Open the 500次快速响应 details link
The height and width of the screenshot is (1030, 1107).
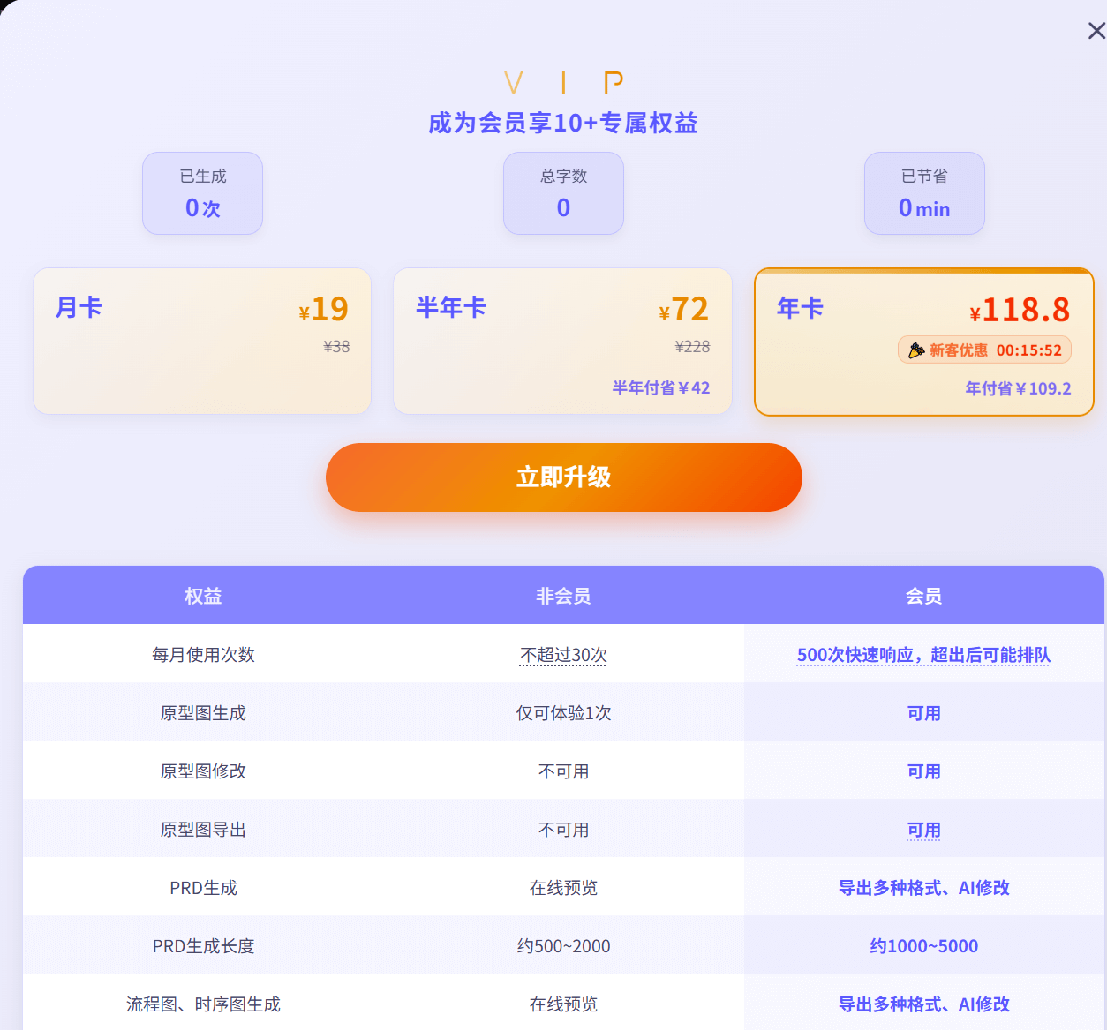923,655
